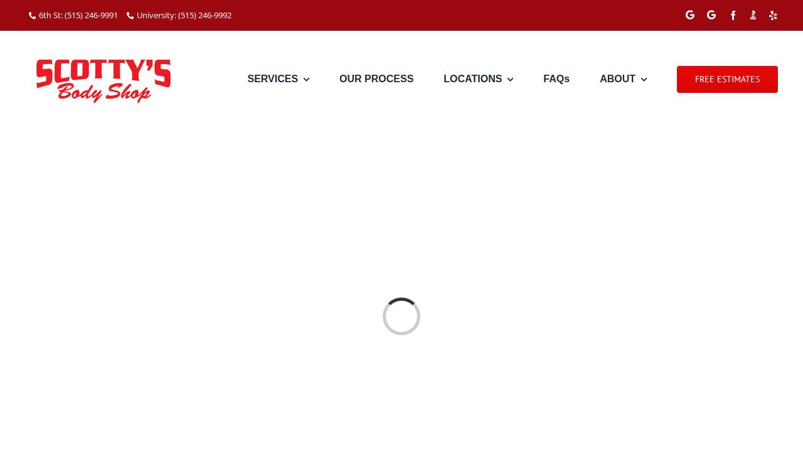This screenshot has width=803, height=452.
Task: Expand the ABOUT dropdown
Action: click(x=617, y=79)
